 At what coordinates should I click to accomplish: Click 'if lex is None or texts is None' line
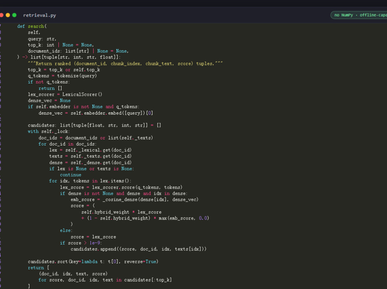click(x=92, y=169)
